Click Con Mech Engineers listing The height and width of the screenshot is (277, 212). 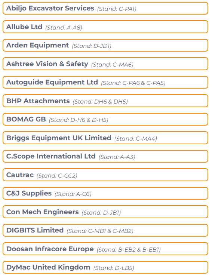[105, 212]
